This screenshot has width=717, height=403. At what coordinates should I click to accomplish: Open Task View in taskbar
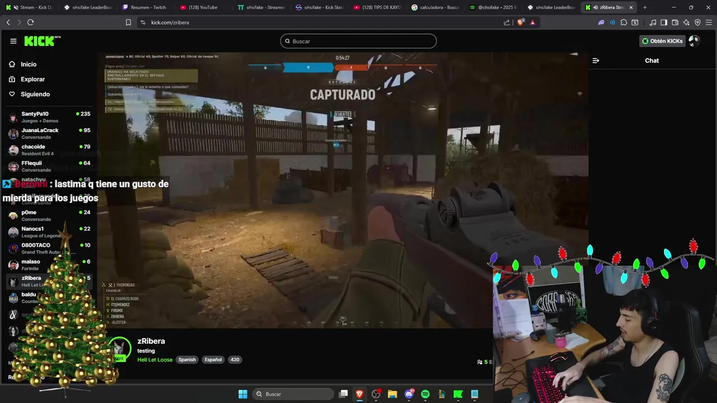pyautogui.click(x=343, y=394)
